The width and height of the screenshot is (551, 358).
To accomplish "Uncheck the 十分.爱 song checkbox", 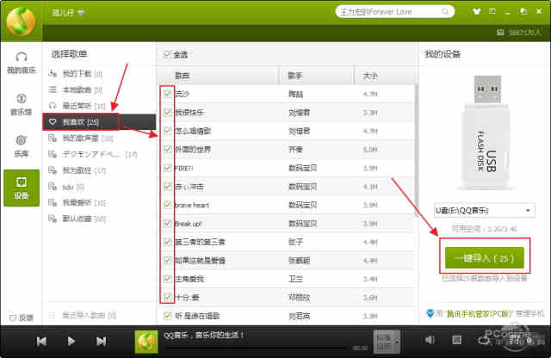I will pos(168,297).
